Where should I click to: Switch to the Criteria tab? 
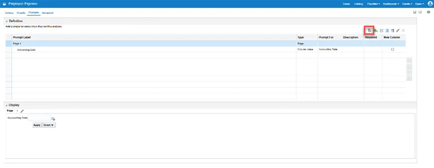(x=10, y=13)
